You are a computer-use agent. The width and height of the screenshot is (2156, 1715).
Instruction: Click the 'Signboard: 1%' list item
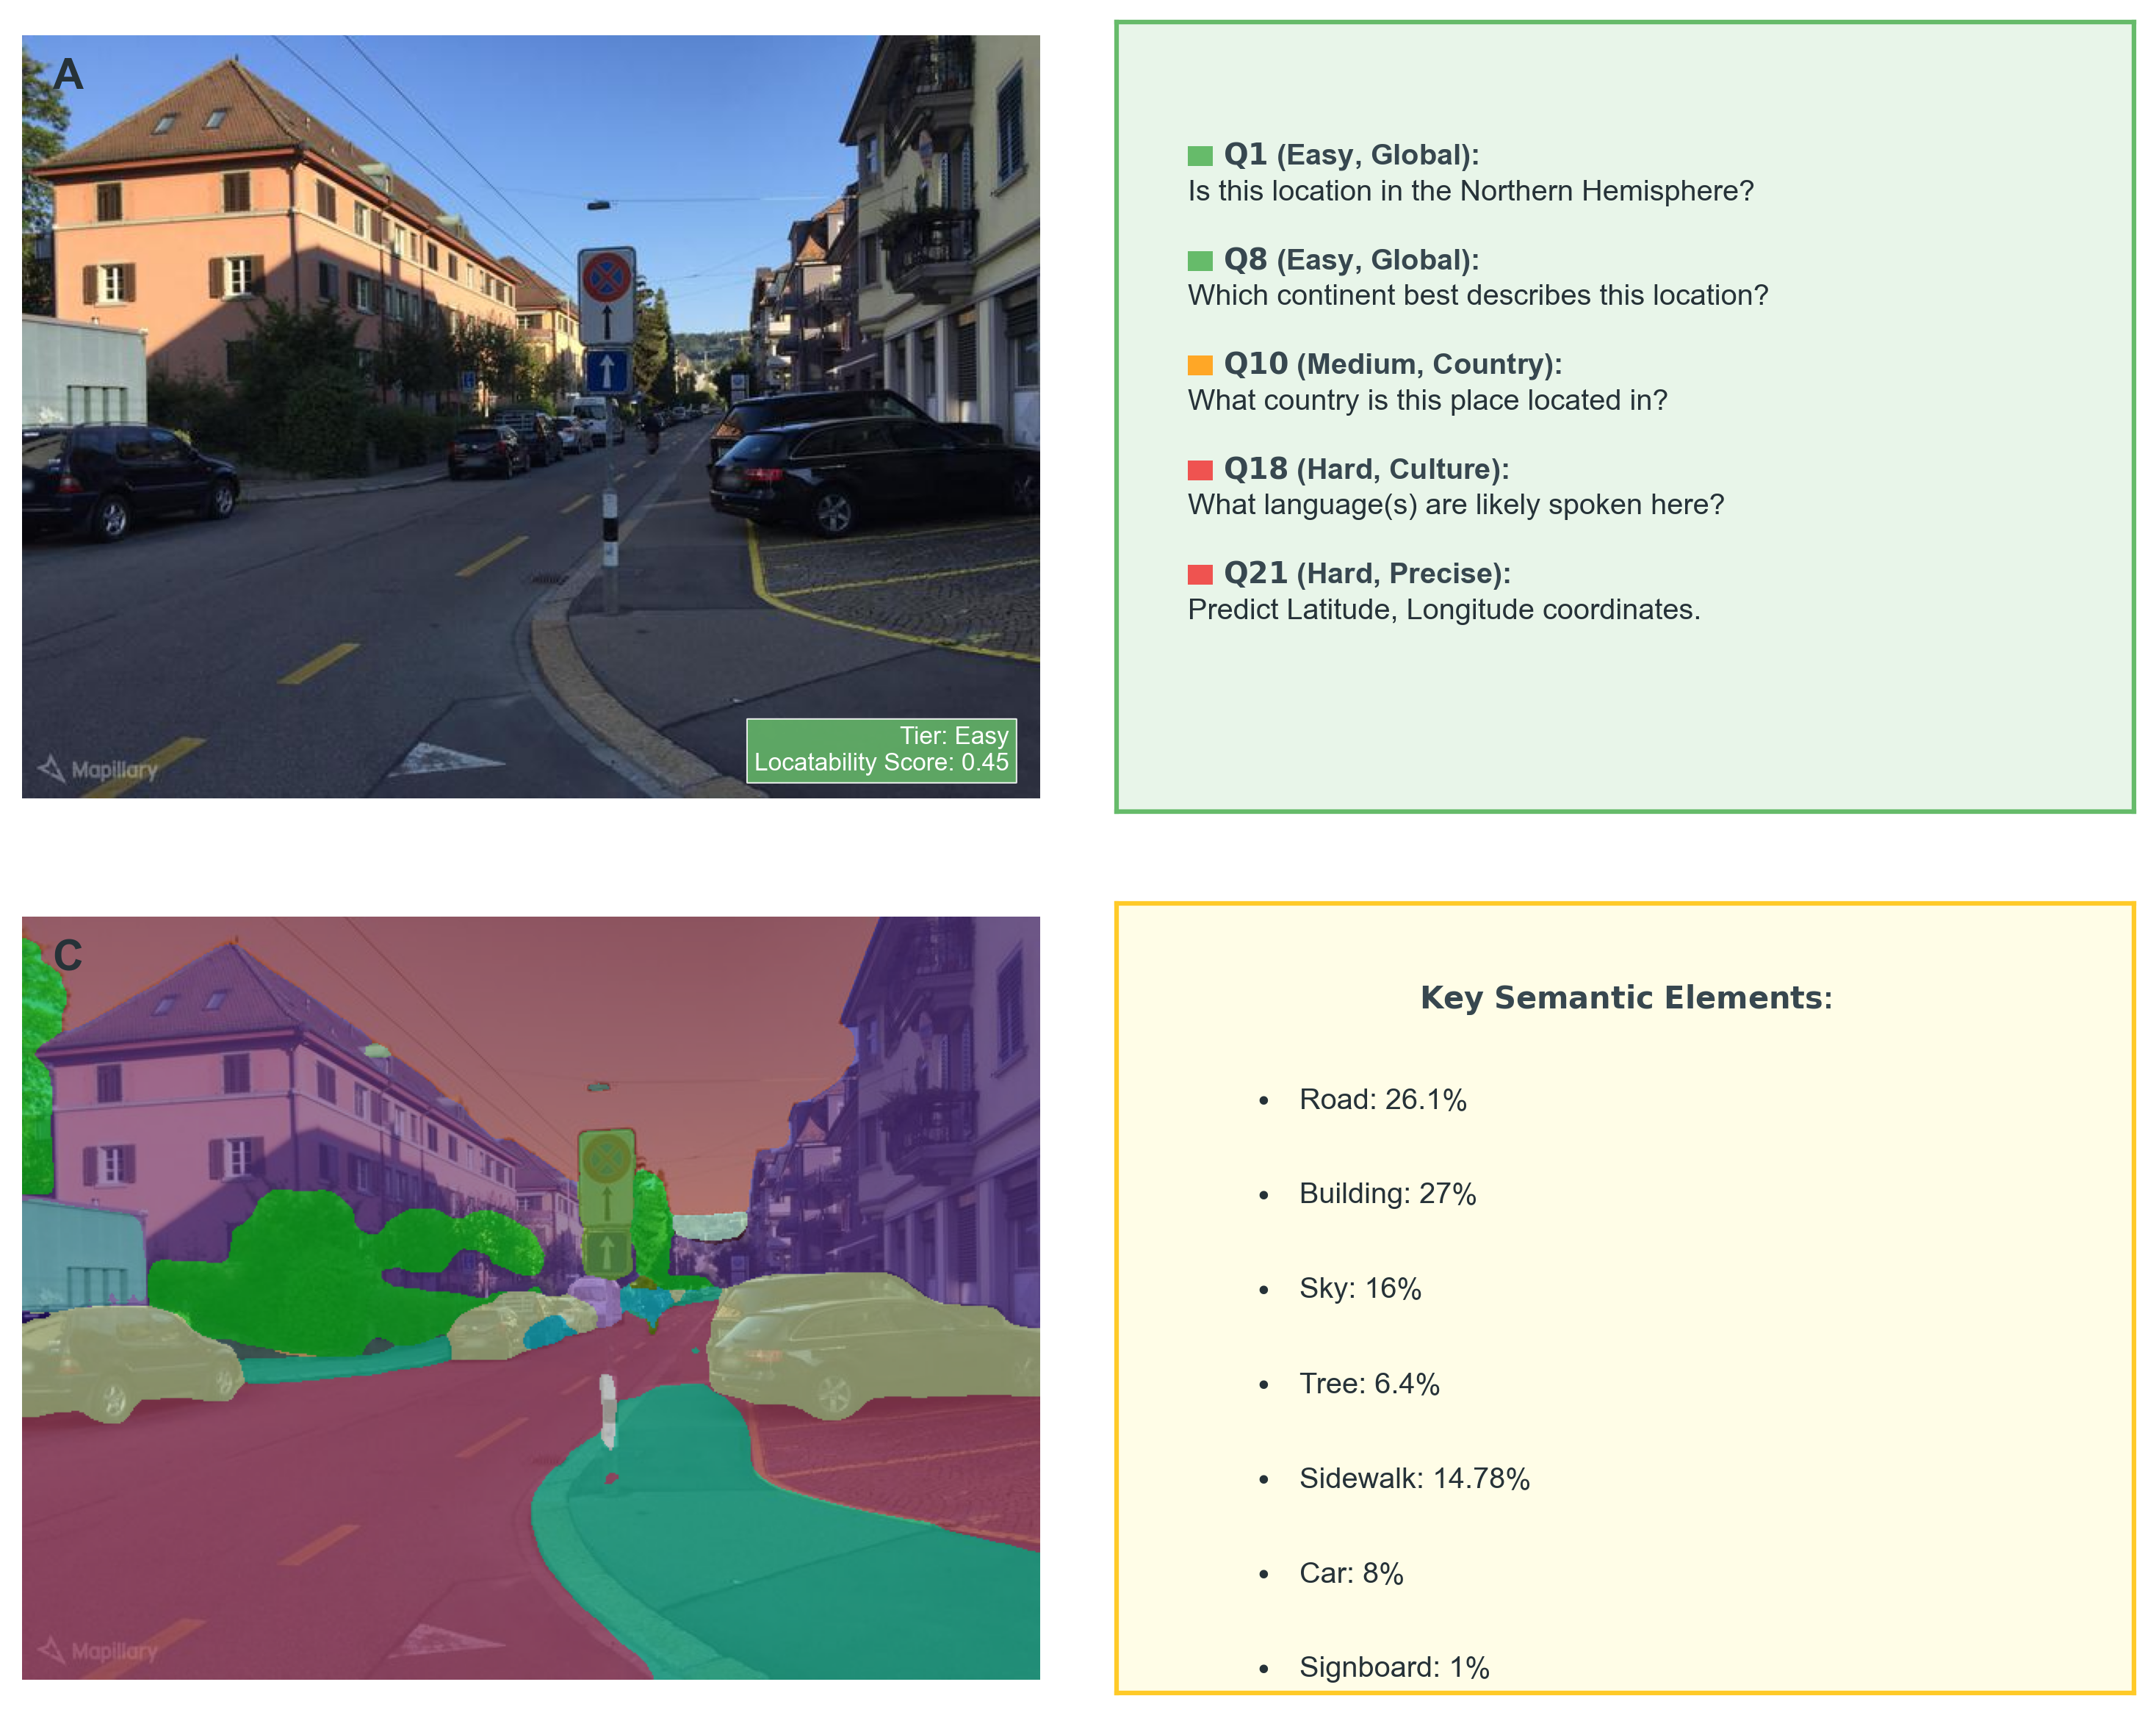[1394, 1667]
